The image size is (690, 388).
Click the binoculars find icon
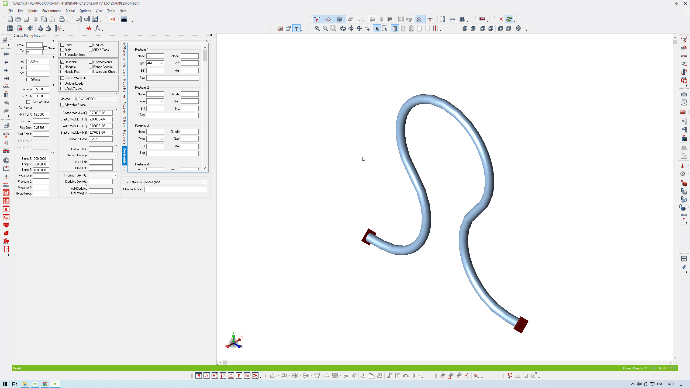pos(462,19)
